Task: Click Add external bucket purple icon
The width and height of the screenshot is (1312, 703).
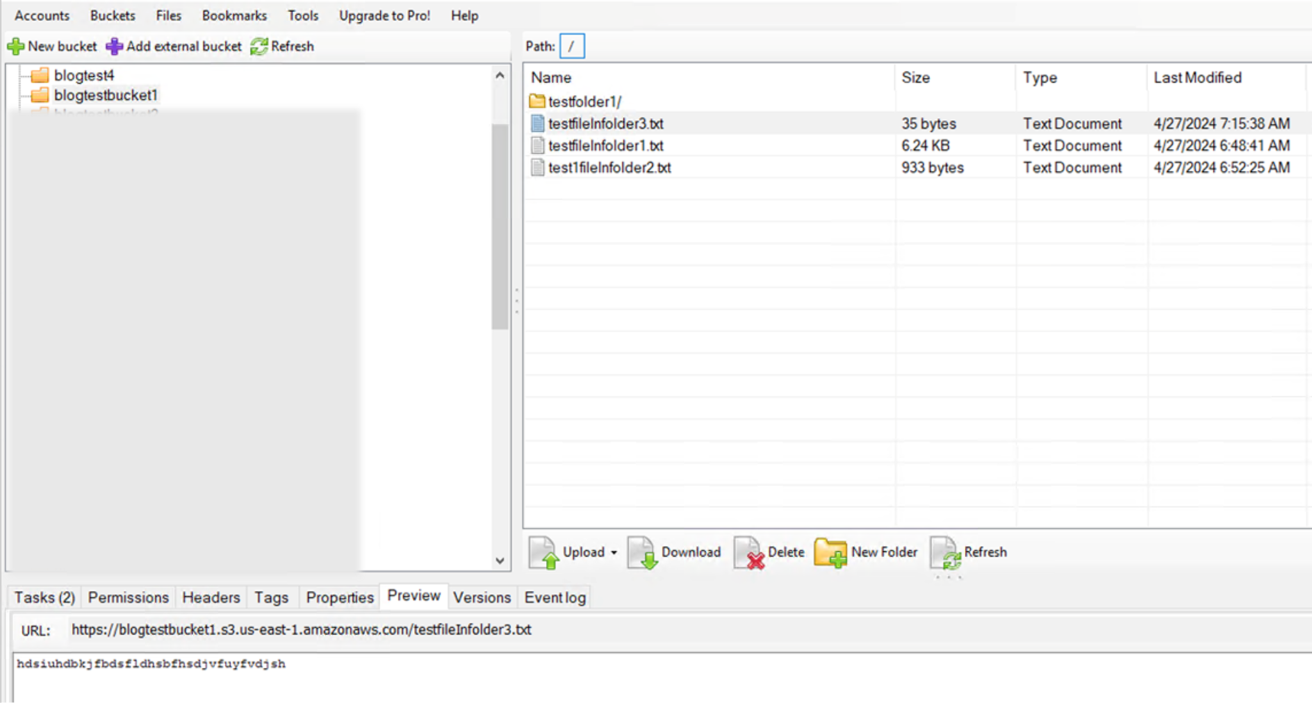Action: tap(114, 46)
